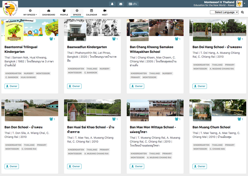Open Ban Chang Khoeng school thumbnail
248x176 pixels.
pyautogui.click(x=139, y=32)
